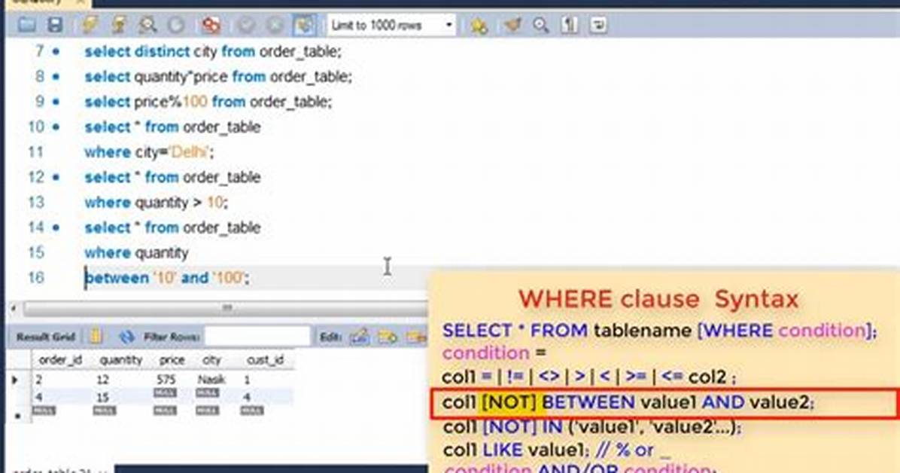Select the NULL price cell in row 4

[x=165, y=393]
